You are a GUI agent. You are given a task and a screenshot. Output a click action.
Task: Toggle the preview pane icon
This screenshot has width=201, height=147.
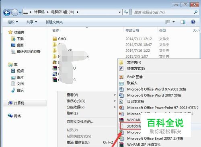click(x=183, y=22)
